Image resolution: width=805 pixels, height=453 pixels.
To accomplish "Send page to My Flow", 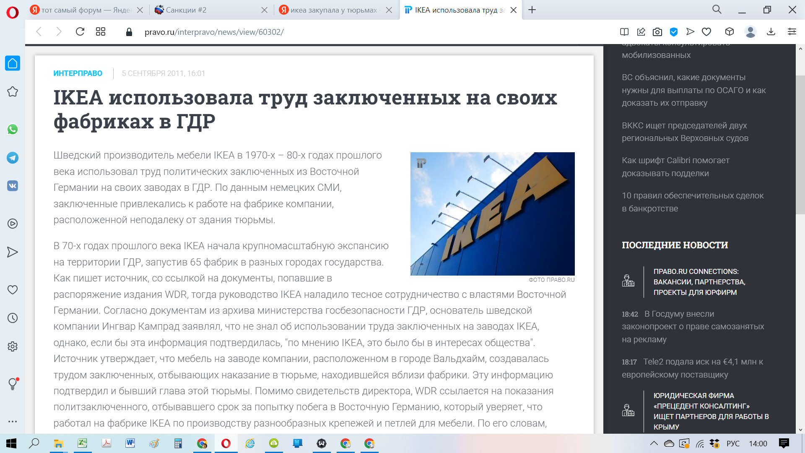I will 690,32.
